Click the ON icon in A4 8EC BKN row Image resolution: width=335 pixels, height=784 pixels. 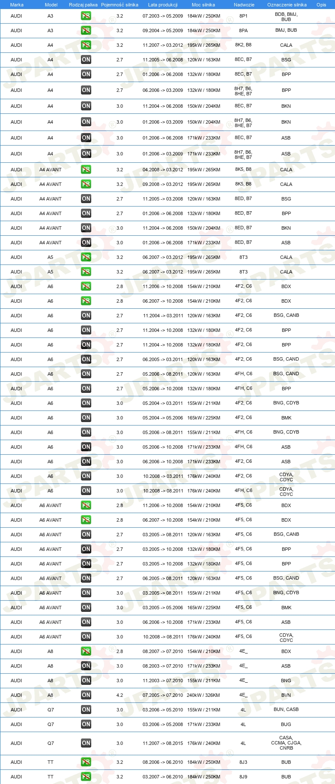click(86, 106)
